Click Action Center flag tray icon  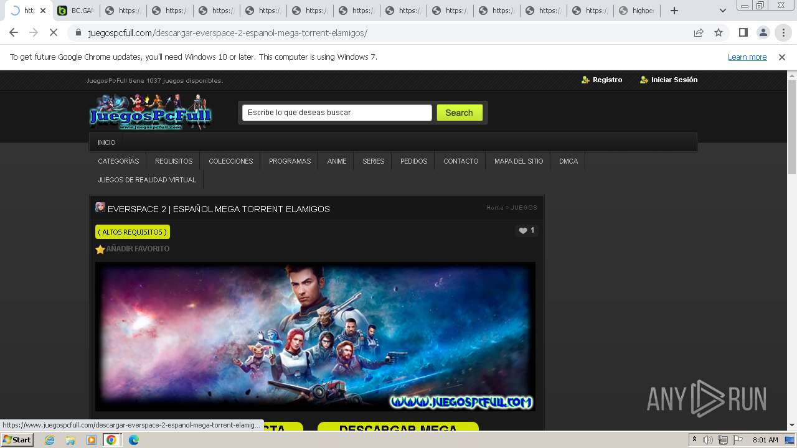coord(737,440)
